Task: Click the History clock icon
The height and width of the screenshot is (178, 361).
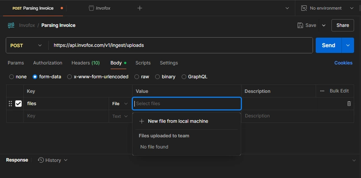Action: point(41,160)
